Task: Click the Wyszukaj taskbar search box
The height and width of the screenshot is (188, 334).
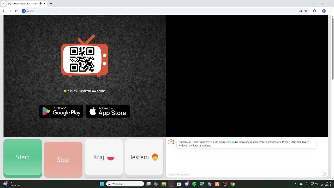Action: point(125,184)
